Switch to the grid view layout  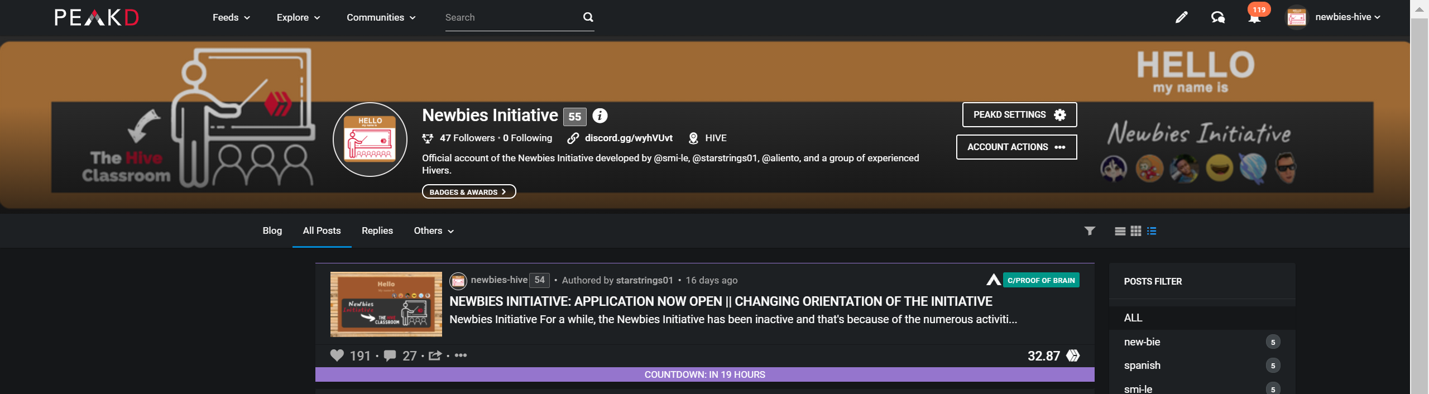point(1136,231)
